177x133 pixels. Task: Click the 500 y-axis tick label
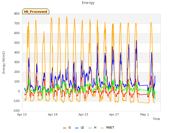click(x=17, y=43)
